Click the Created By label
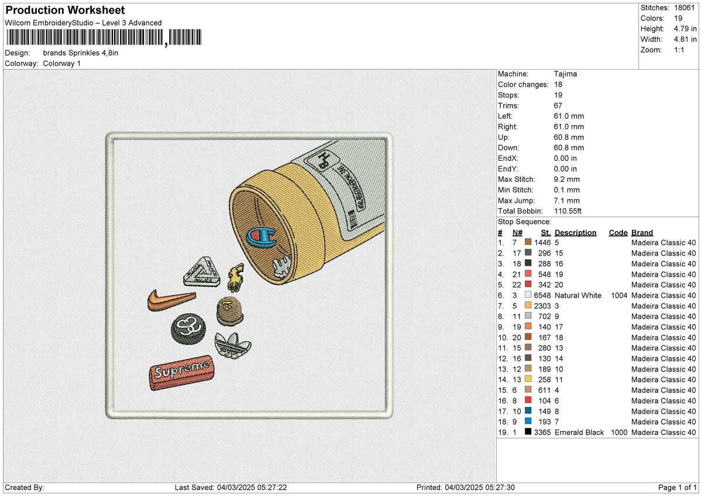 [24, 488]
